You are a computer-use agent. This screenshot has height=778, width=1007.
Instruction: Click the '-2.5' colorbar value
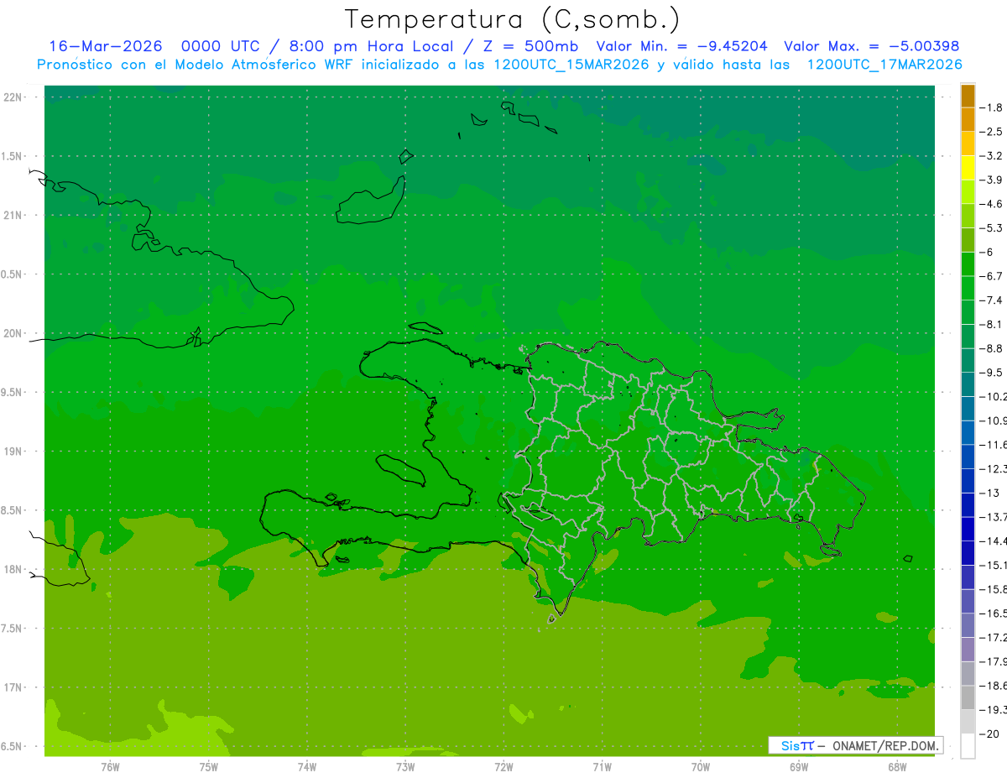click(991, 132)
